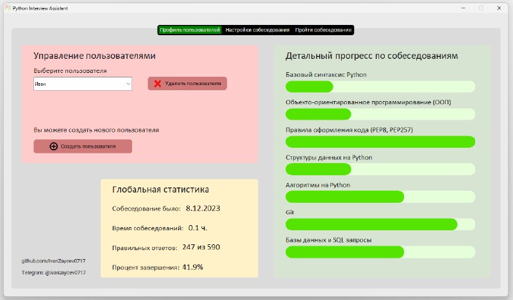Click the Объектно-ориентированное программирование (ООП) label

click(368, 102)
